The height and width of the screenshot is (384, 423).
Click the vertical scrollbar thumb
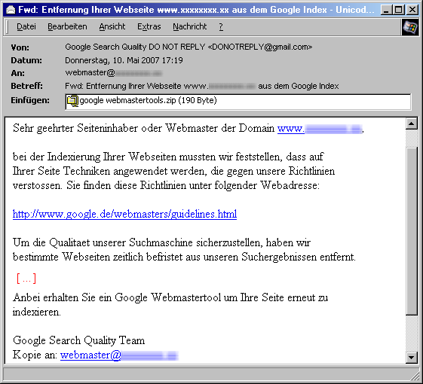pos(412,230)
